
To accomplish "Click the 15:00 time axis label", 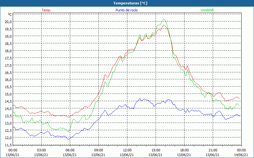I will pyautogui.click(x=156, y=150).
